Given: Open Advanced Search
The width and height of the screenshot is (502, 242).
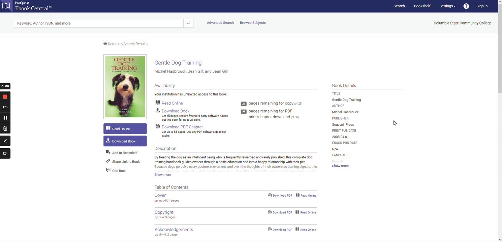Looking at the screenshot, I should pyautogui.click(x=220, y=23).
